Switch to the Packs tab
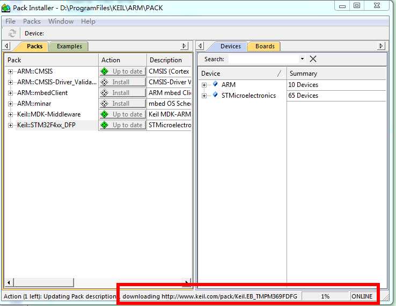396x306 pixels. click(x=34, y=46)
